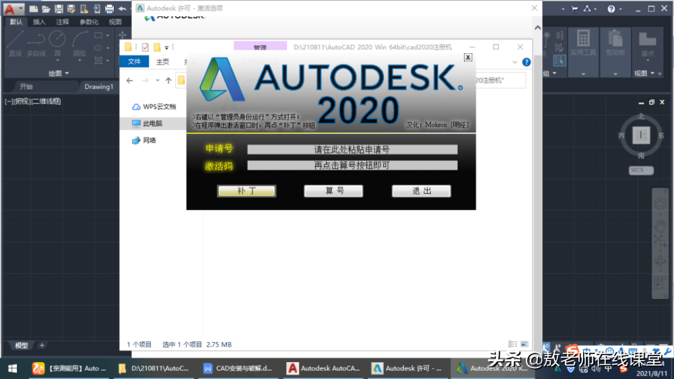Screen dimensions: 674x379
Task: Click the 激活码 activation code field
Action: 352,166
